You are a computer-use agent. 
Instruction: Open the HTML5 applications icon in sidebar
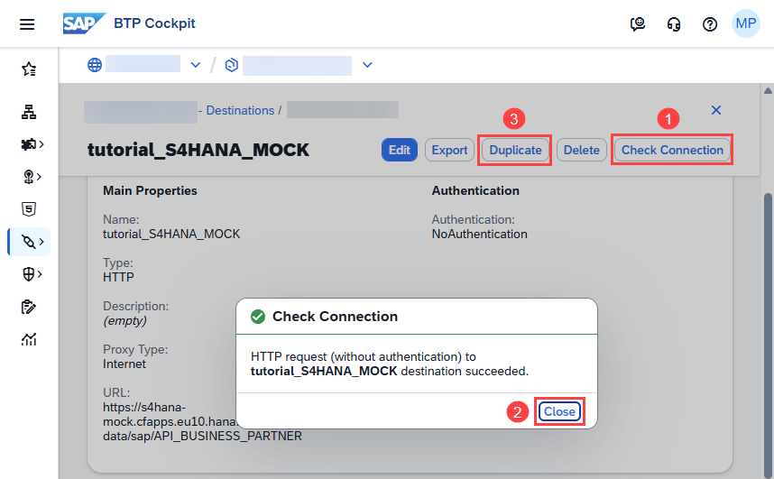[x=29, y=209]
